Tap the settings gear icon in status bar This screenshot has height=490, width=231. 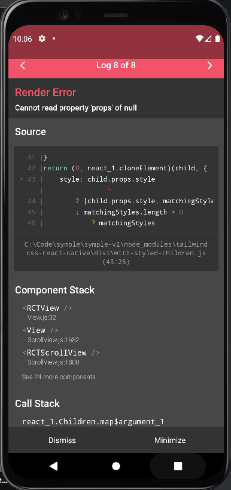tap(42, 38)
